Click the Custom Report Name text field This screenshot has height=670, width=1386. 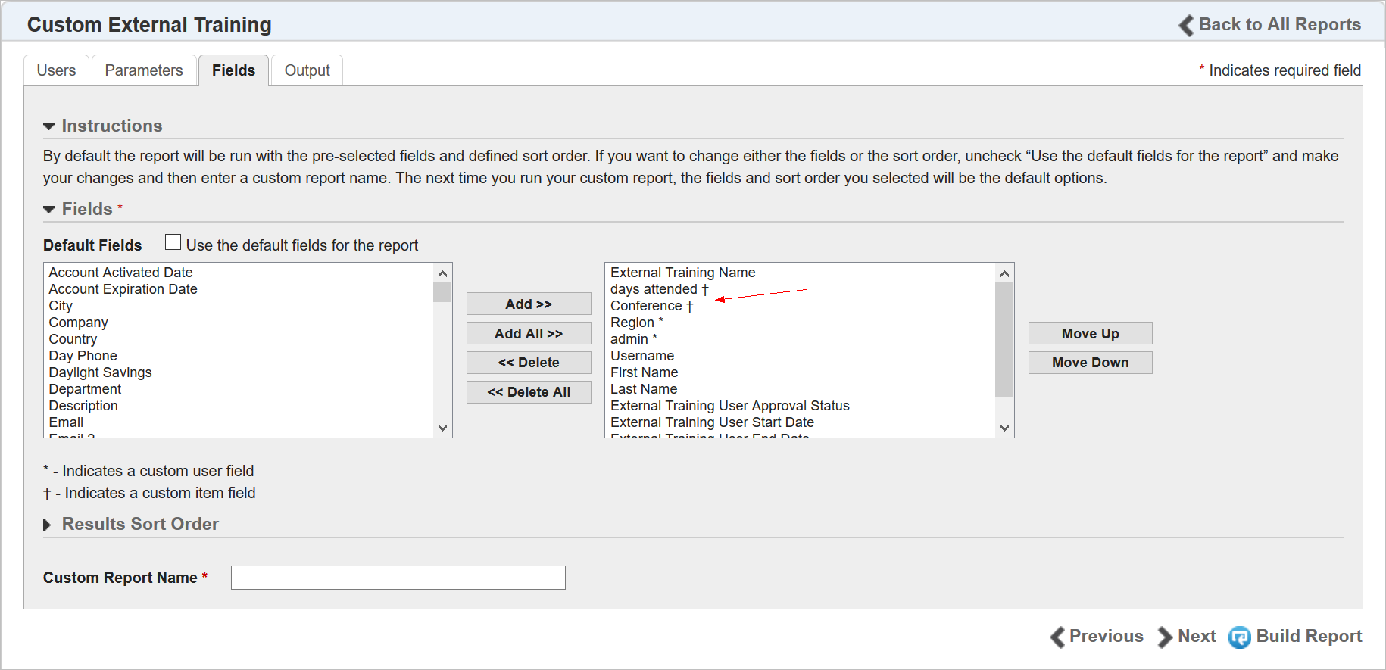click(398, 578)
